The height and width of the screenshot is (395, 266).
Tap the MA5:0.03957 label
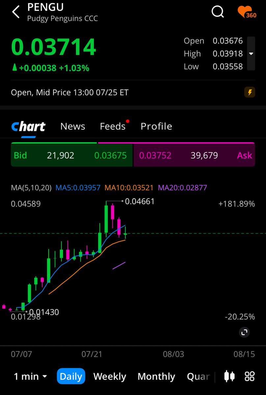78,188
